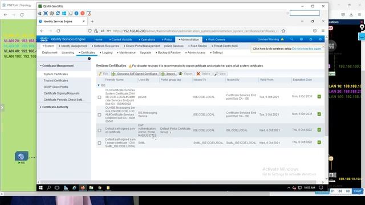Click Firefox icon in VM taskbar
Image resolution: width=365 pixels, height=205 pixels.
(x=83, y=187)
